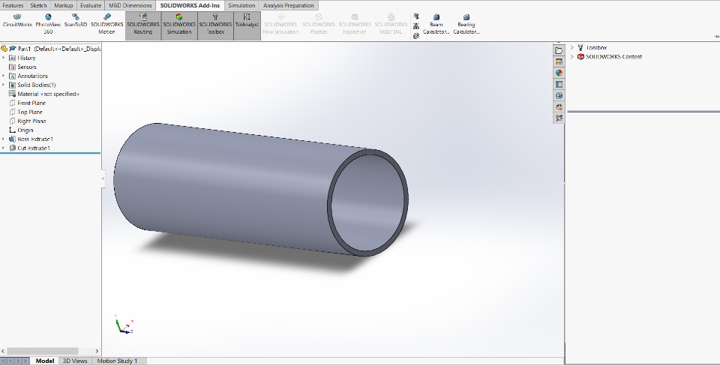Open the Simulation tab
The width and height of the screenshot is (720, 366).
click(x=241, y=5)
